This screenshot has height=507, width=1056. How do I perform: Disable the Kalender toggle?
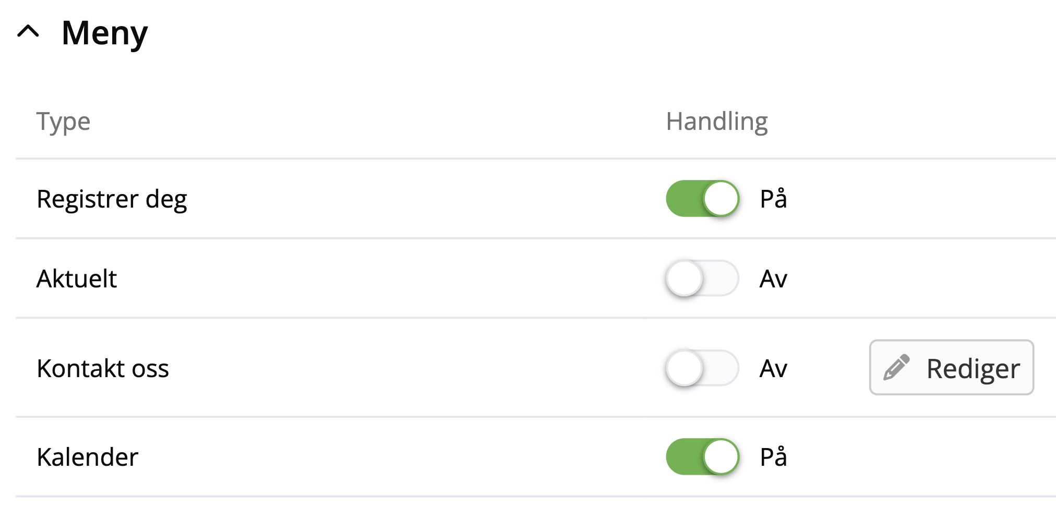coord(702,457)
